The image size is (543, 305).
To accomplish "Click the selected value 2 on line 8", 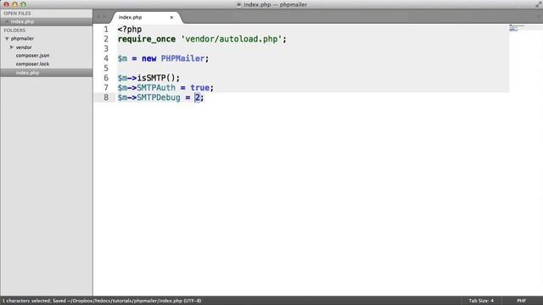I will (x=198, y=97).
